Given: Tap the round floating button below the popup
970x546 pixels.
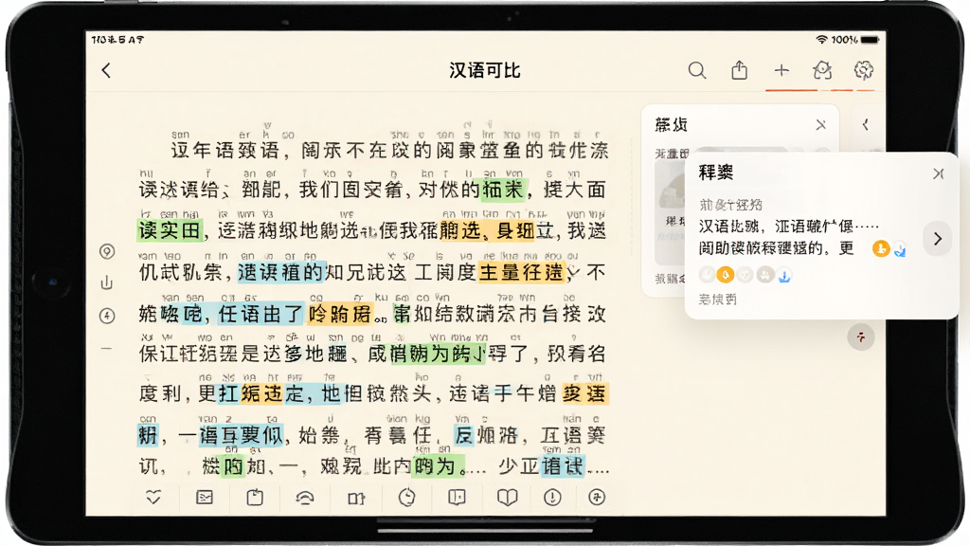Looking at the screenshot, I should coord(860,337).
